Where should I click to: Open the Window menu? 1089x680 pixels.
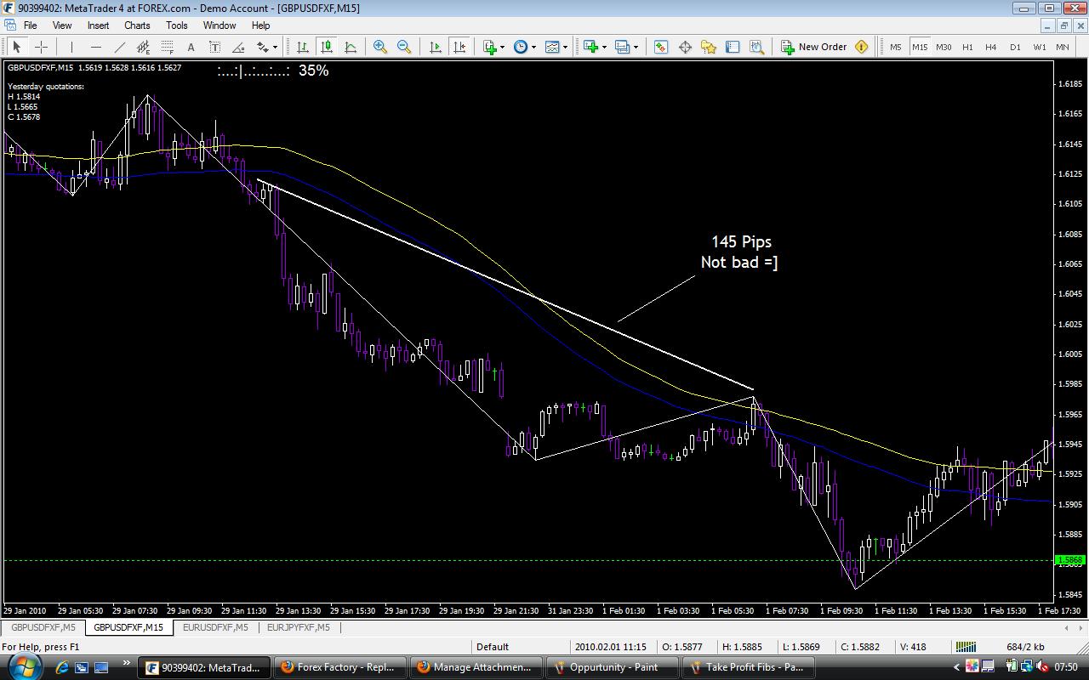[220, 25]
